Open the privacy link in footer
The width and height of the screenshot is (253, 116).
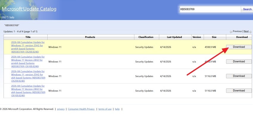(x=61, y=109)
